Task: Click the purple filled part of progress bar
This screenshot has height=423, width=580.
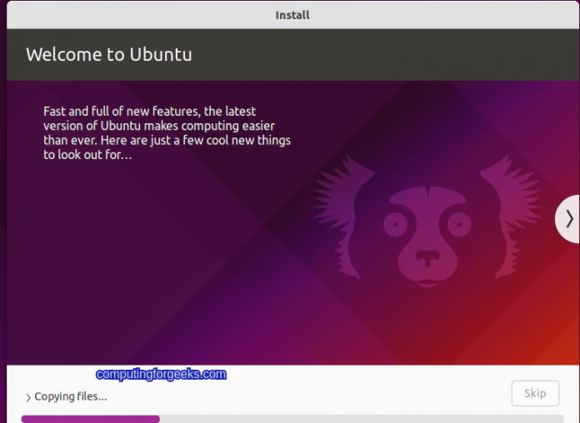Action: [x=91, y=419]
